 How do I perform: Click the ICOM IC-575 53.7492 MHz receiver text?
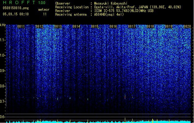point(124,11)
